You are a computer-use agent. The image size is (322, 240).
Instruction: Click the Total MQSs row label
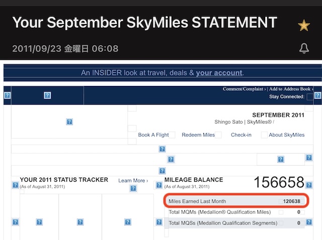point(223,223)
